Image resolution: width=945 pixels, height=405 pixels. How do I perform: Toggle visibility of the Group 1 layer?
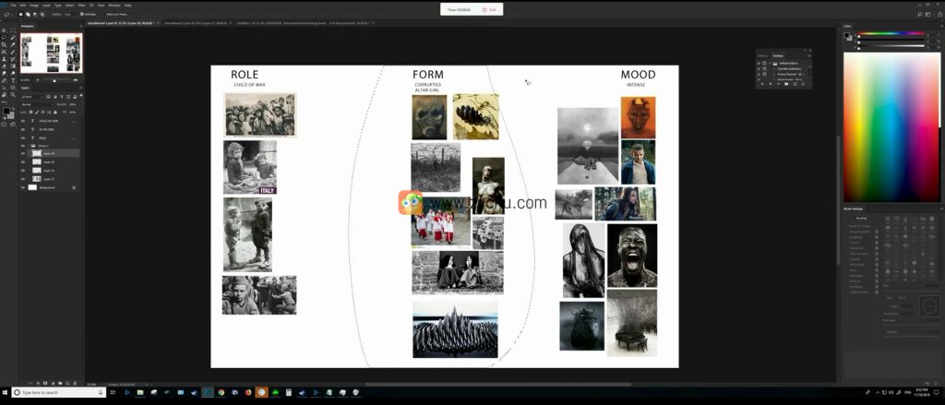click(23, 146)
